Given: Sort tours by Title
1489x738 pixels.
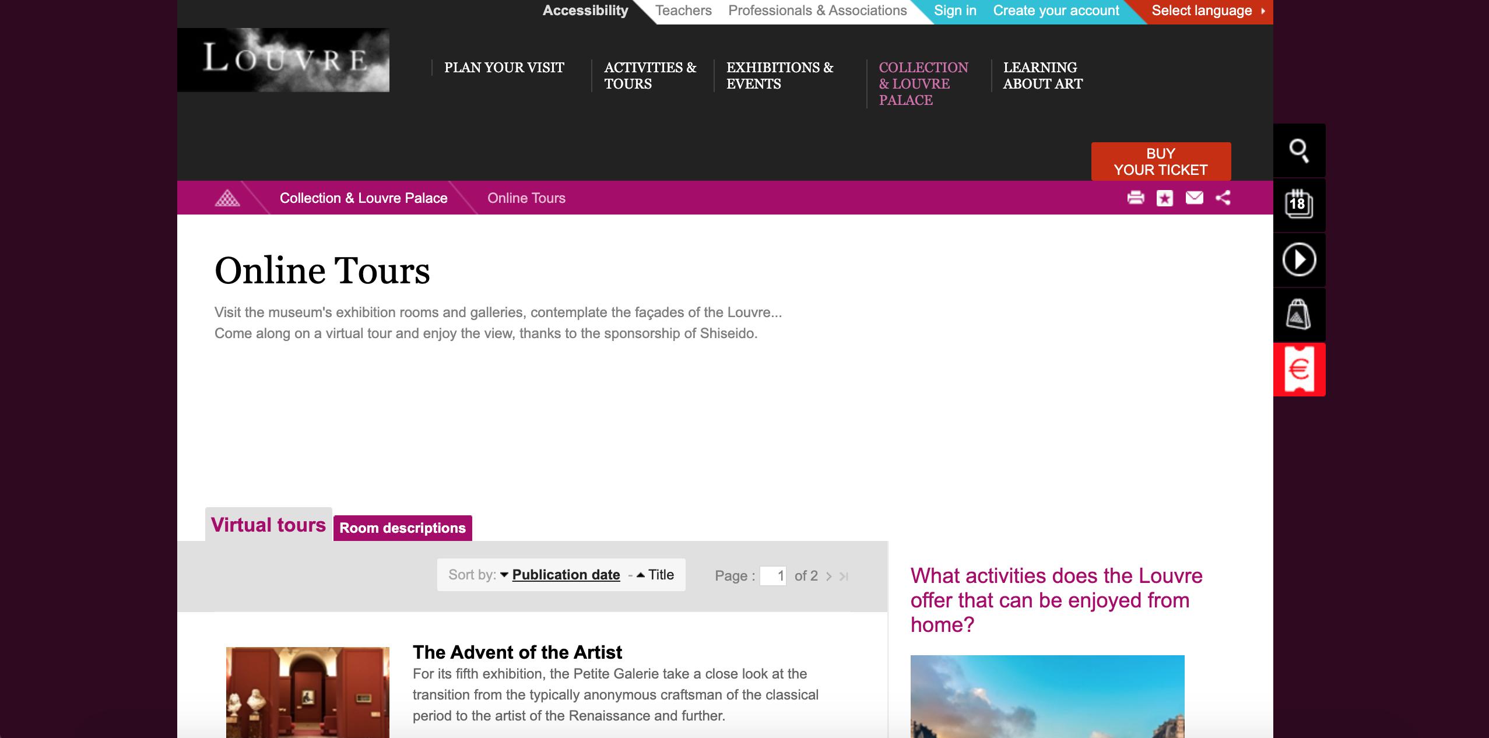Looking at the screenshot, I should point(661,575).
